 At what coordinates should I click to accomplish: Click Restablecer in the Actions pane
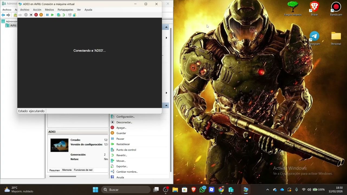pyautogui.click(x=123, y=144)
